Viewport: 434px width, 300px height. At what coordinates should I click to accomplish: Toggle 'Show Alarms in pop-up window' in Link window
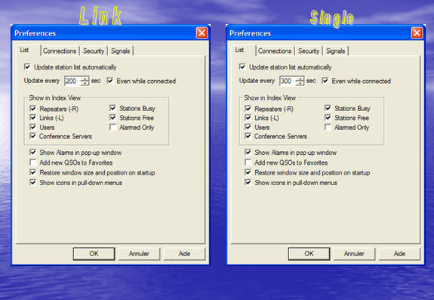[32, 152]
